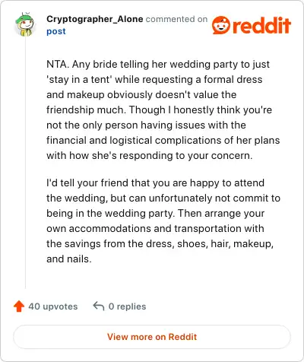304x362 pixels.
Task: Click the final line 'and nails.'
Action: pos(69,259)
